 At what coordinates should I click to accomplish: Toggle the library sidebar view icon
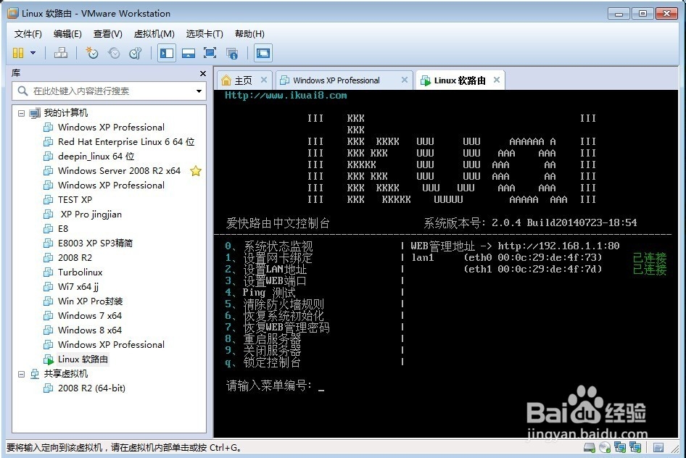click(x=167, y=54)
